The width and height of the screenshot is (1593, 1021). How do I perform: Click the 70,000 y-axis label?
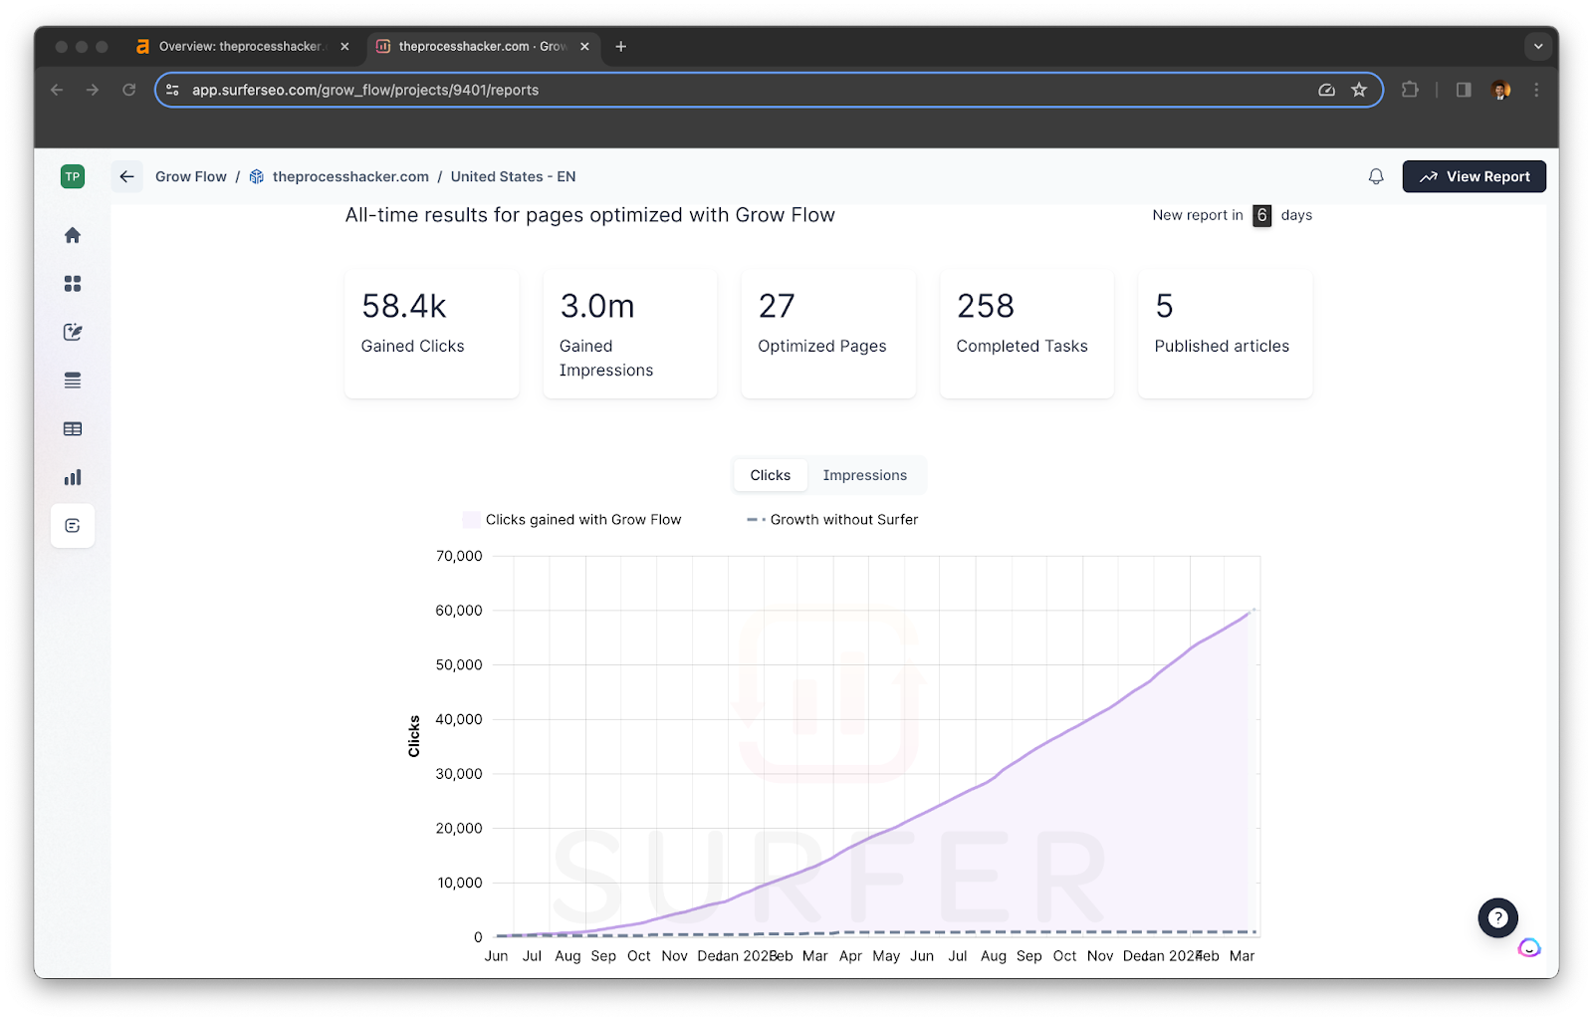459,556
